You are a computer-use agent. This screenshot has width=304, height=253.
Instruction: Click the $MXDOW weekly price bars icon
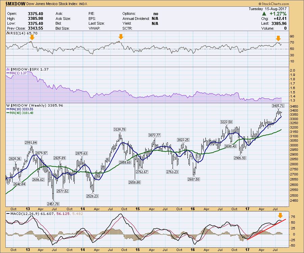coord(8,105)
